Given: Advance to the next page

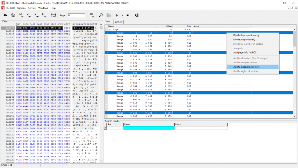Looking at the screenshot, I should point(37,15).
